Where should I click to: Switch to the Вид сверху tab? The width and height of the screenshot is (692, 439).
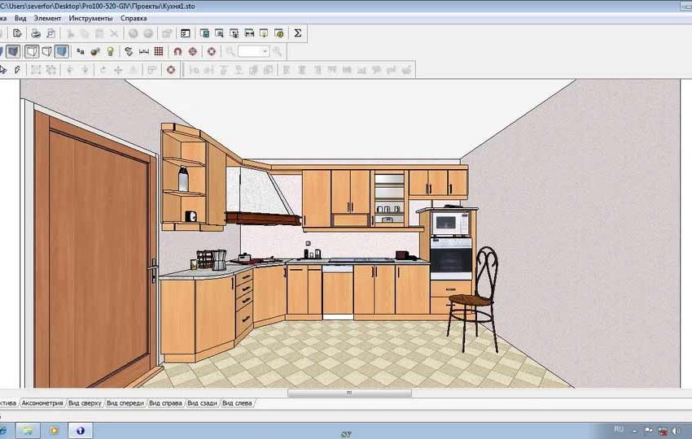(x=85, y=402)
